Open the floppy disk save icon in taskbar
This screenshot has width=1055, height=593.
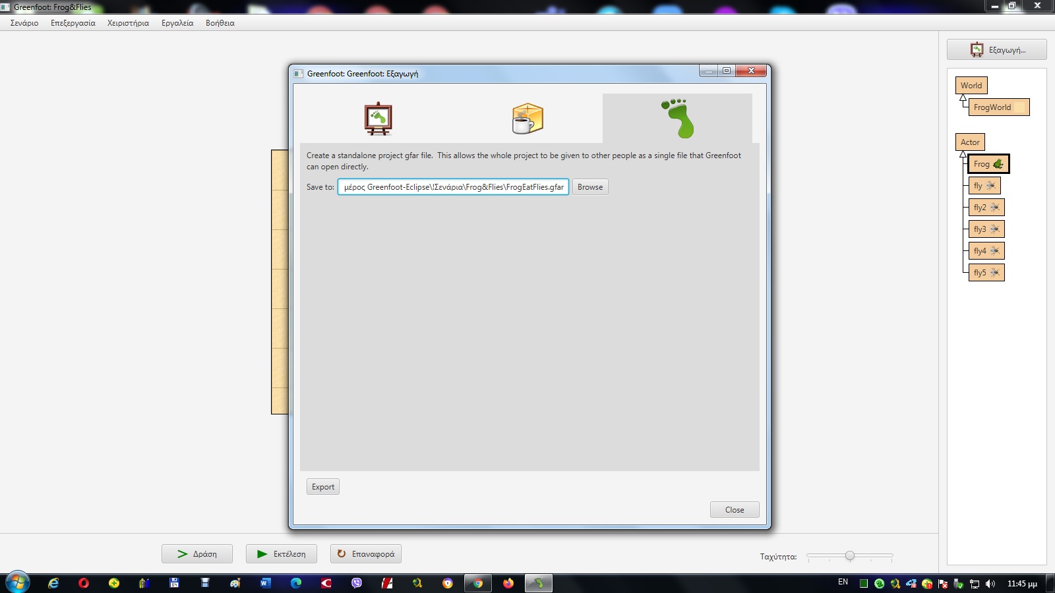(x=175, y=583)
